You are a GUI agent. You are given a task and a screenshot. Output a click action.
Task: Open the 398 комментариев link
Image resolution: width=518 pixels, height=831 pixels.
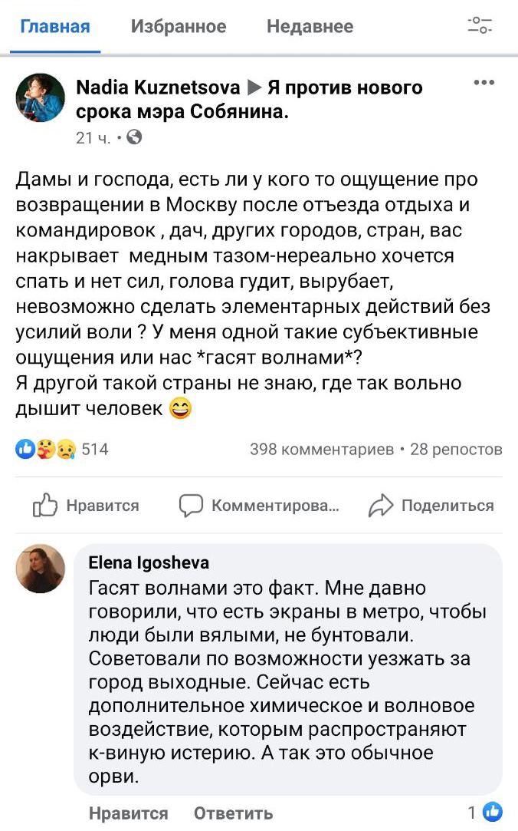pos(322,449)
